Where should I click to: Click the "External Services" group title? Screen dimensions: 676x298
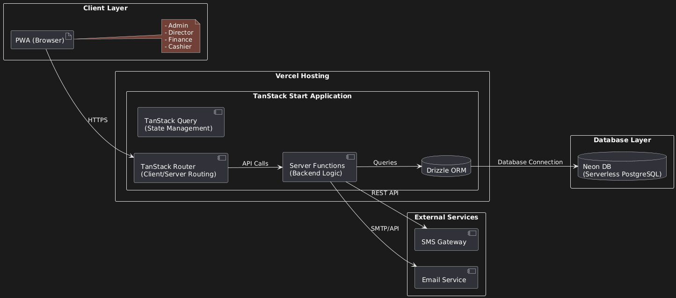(446, 217)
